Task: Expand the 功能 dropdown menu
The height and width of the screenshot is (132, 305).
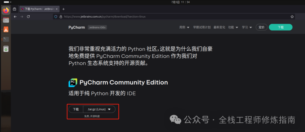Action: pyautogui.click(x=233, y=27)
